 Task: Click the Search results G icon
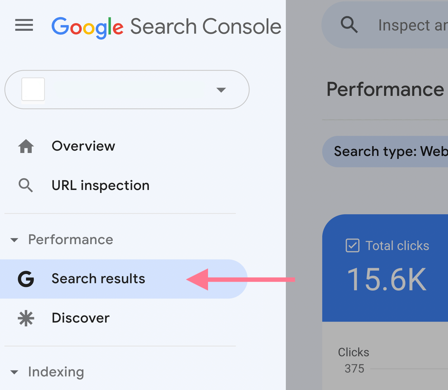(x=26, y=278)
